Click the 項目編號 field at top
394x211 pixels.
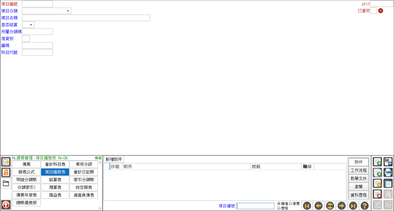click(x=37, y=4)
